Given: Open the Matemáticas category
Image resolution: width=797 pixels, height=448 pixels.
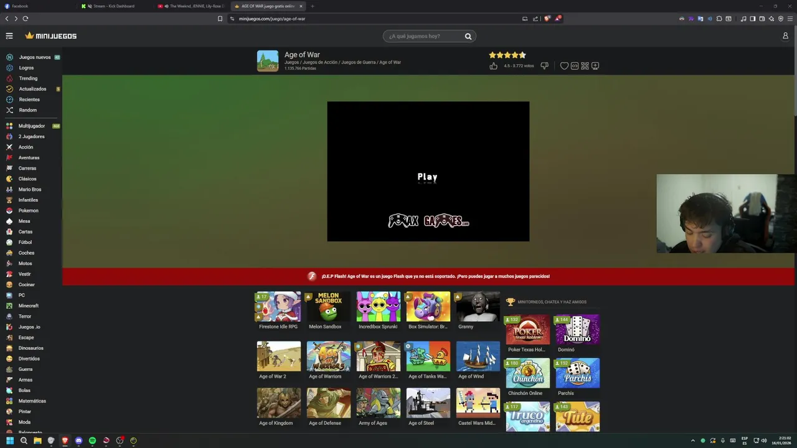Looking at the screenshot, I should pos(31,401).
